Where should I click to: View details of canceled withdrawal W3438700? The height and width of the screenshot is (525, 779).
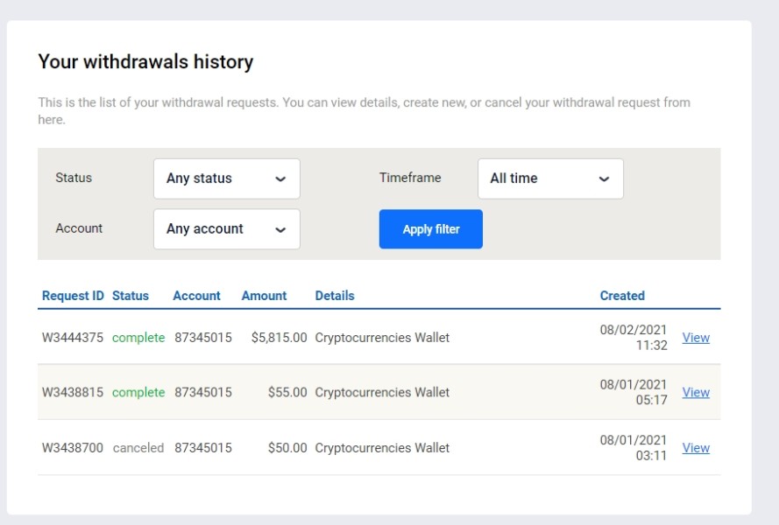(696, 448)
